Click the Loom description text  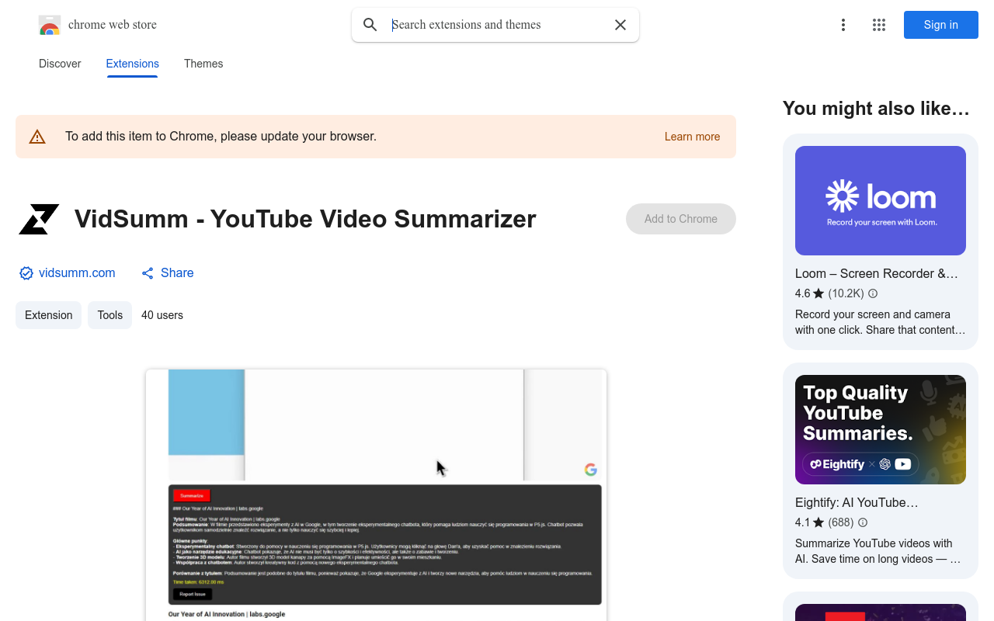pyautogui.click(x=881, y=322)
